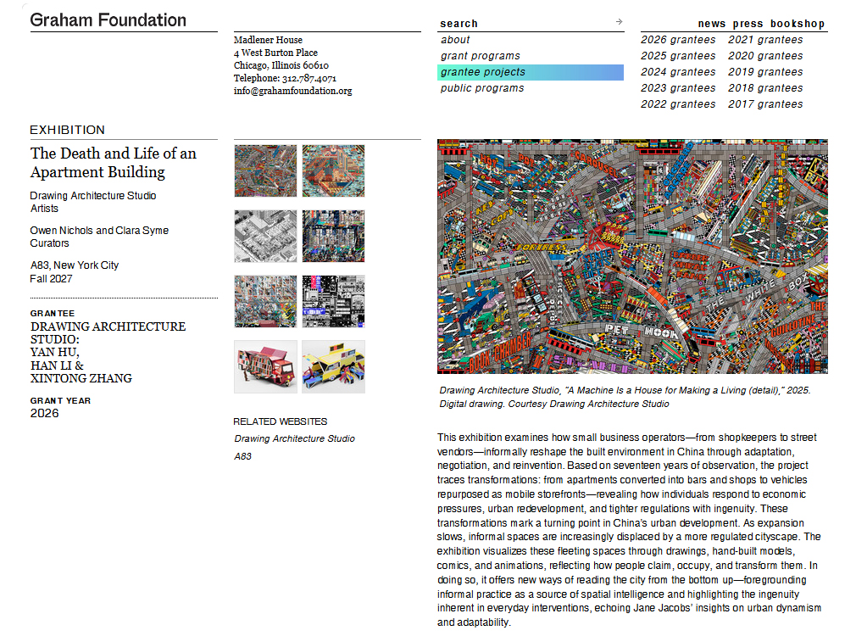856x636 pixels.
Task: View 2026 grantees list
Action: point(677,40)
